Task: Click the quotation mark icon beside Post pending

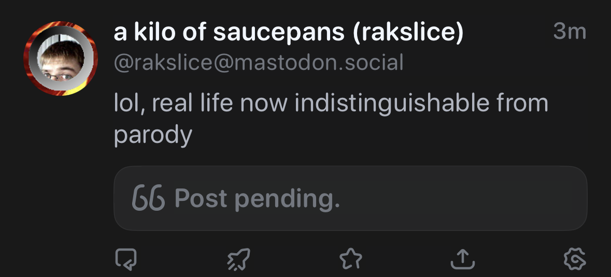Action: pos(148,198)
